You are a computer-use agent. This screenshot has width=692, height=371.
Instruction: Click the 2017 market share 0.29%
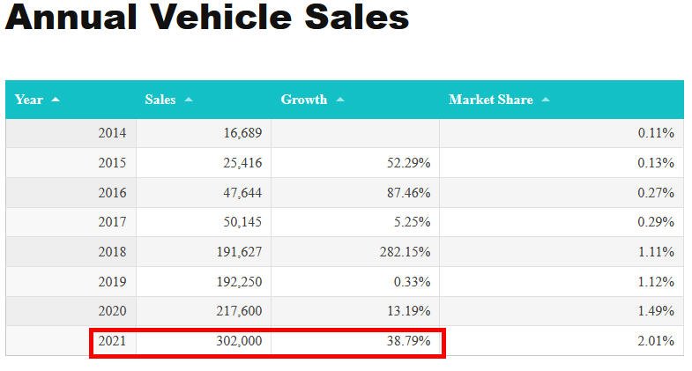click(655, 222)
